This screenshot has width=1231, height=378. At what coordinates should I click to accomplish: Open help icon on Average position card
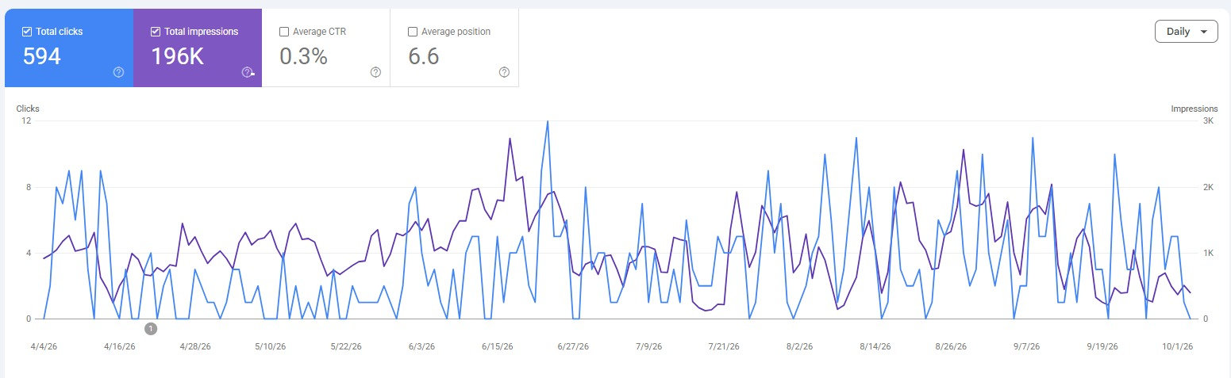(504, 72)
